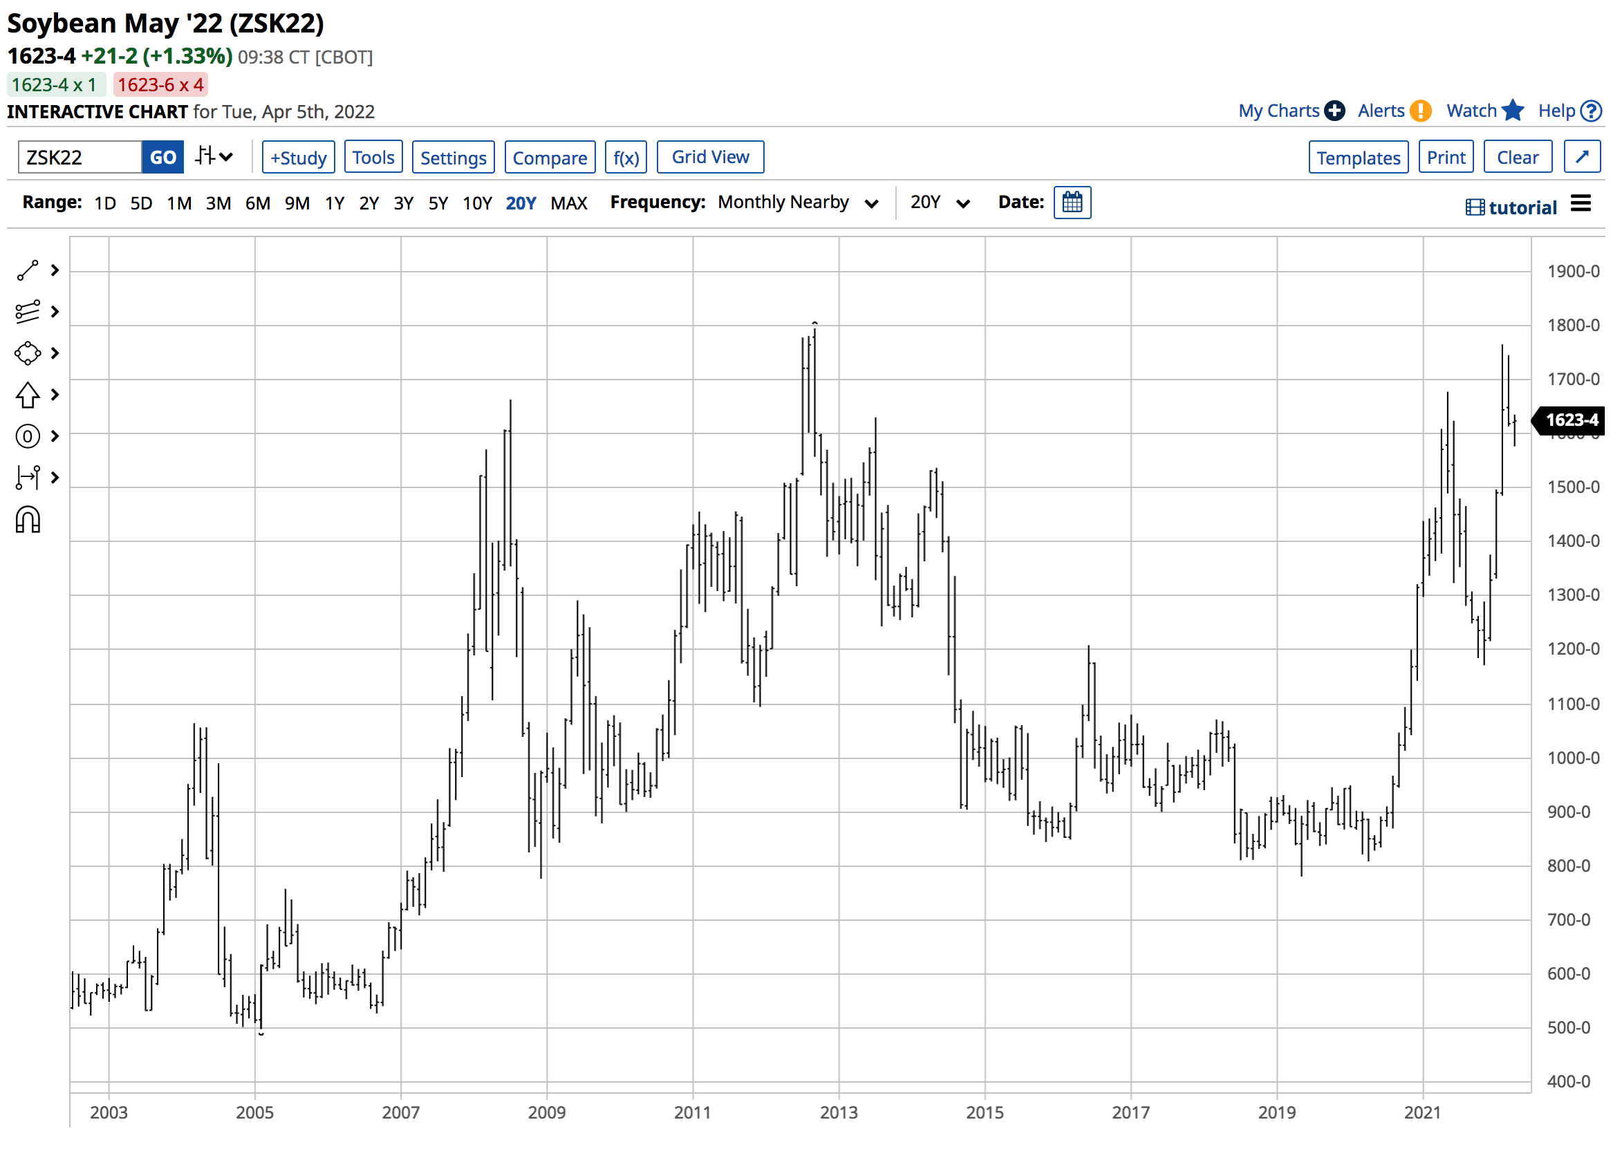Select the measurement tool icon

point(28,478)
